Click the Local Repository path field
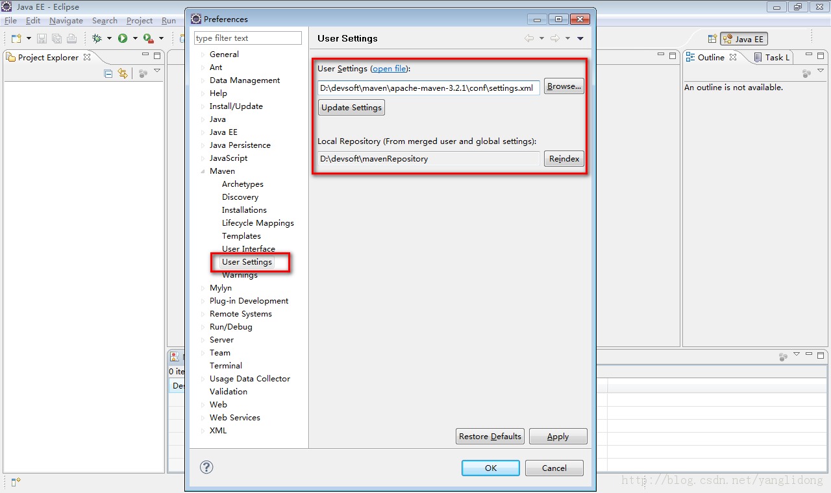The height and width of the screenshot is (493, 831). [x=428, y=158]
